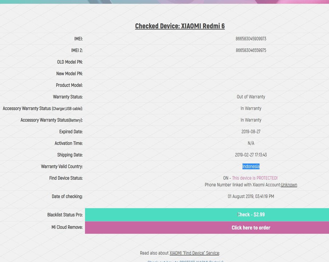Click the Blacklist Status Pro: label

click(65, 215)
